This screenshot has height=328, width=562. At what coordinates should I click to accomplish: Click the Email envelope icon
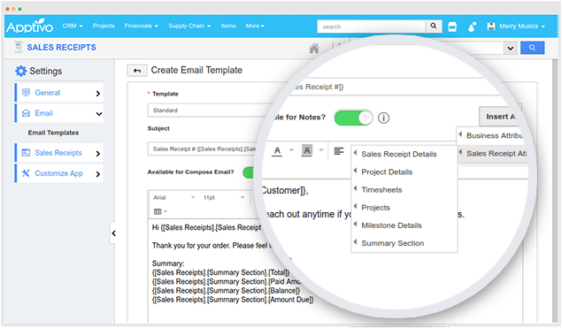(26, 113)
